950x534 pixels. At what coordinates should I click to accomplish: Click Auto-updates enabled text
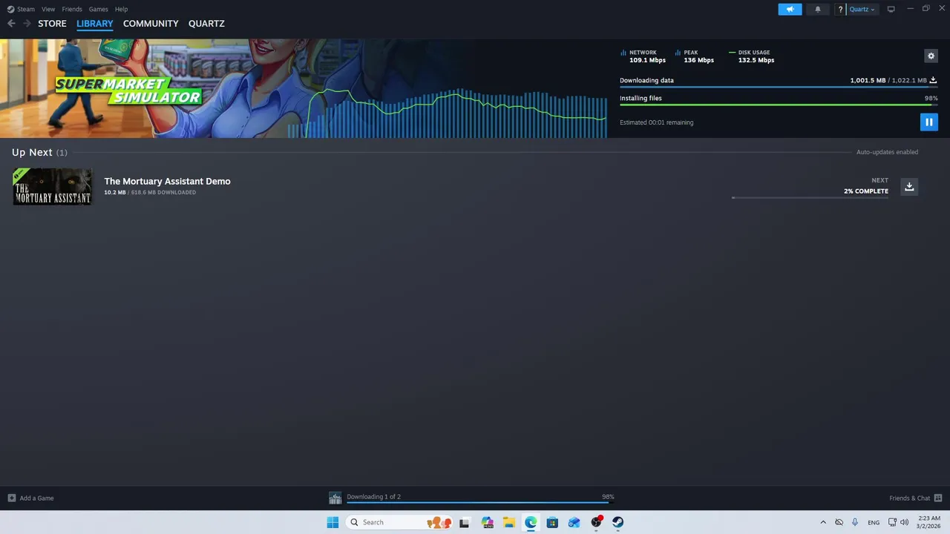pos(887,152)
